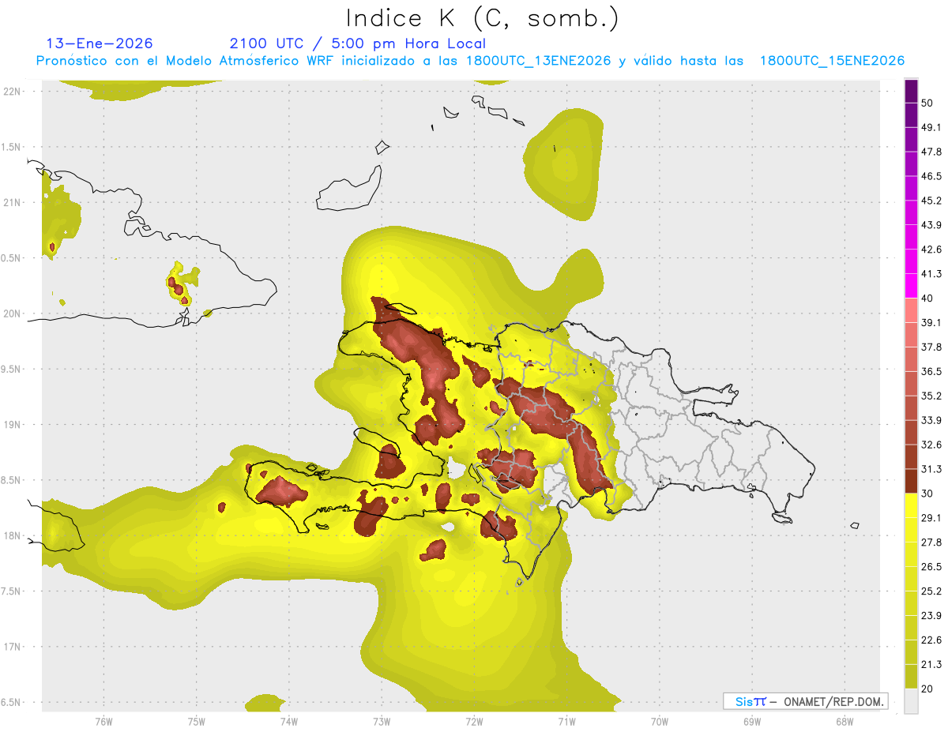Click the "50" value on the color scale
Image resolution: width=948 pixels, height=732 pixels.
927,103
